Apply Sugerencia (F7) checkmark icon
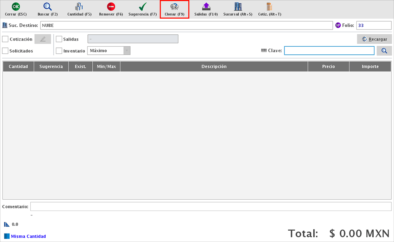 [143, 7]
